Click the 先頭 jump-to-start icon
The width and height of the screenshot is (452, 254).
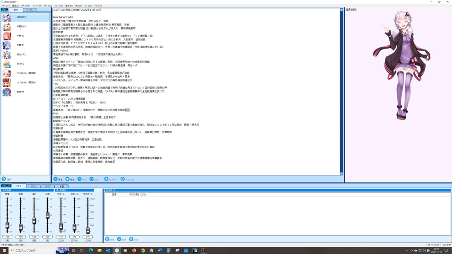[80, 179]
